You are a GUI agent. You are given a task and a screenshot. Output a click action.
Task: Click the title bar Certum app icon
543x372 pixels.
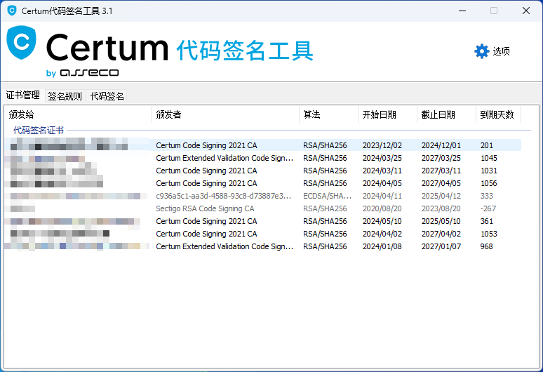(x=12, y=11)
